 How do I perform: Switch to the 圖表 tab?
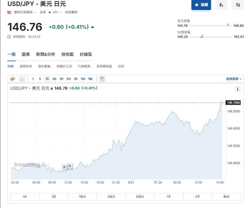pos(26,54)
